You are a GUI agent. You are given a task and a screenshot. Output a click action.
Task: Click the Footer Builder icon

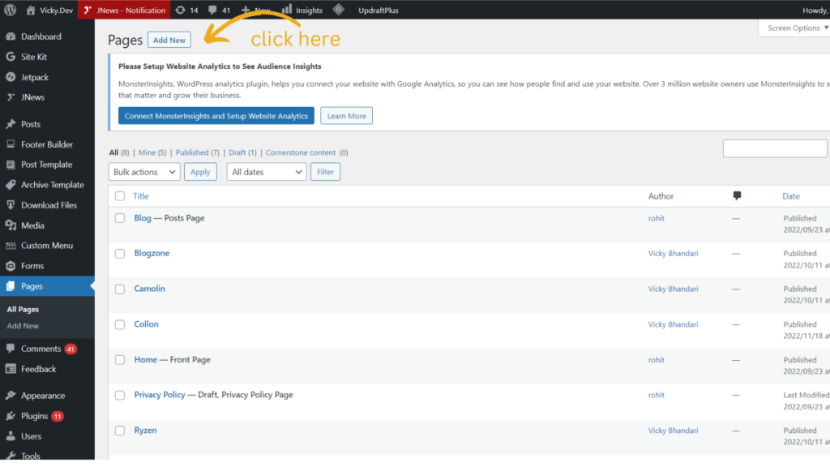pos(11,144)
